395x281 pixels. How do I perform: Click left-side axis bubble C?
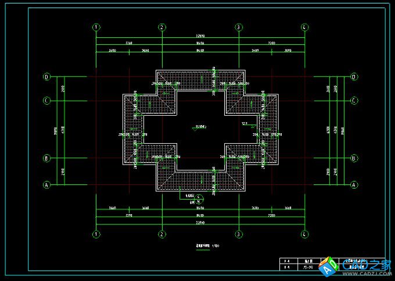click(x=48, y=101)
